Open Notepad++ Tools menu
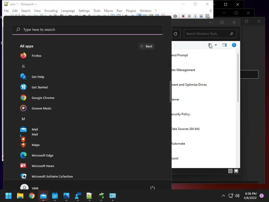Viewport: 269px width, 202px height. point(97,11)
